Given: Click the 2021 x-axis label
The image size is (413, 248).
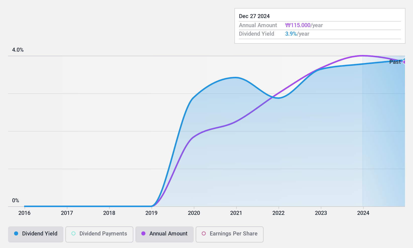Looking at the screenshot, I should point(236,213).
